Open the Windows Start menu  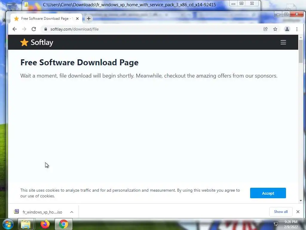(8, 224)
